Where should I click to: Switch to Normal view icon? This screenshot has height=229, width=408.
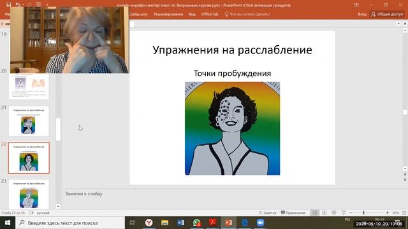pos(314,213)
